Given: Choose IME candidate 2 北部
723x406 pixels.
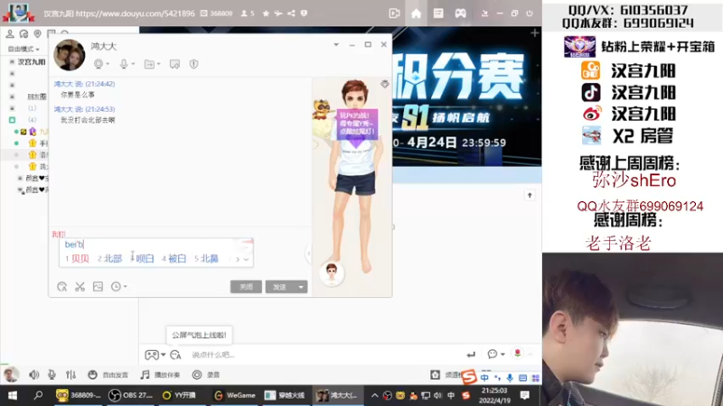Looking at the screenshot, I should [x=109, y=259].
